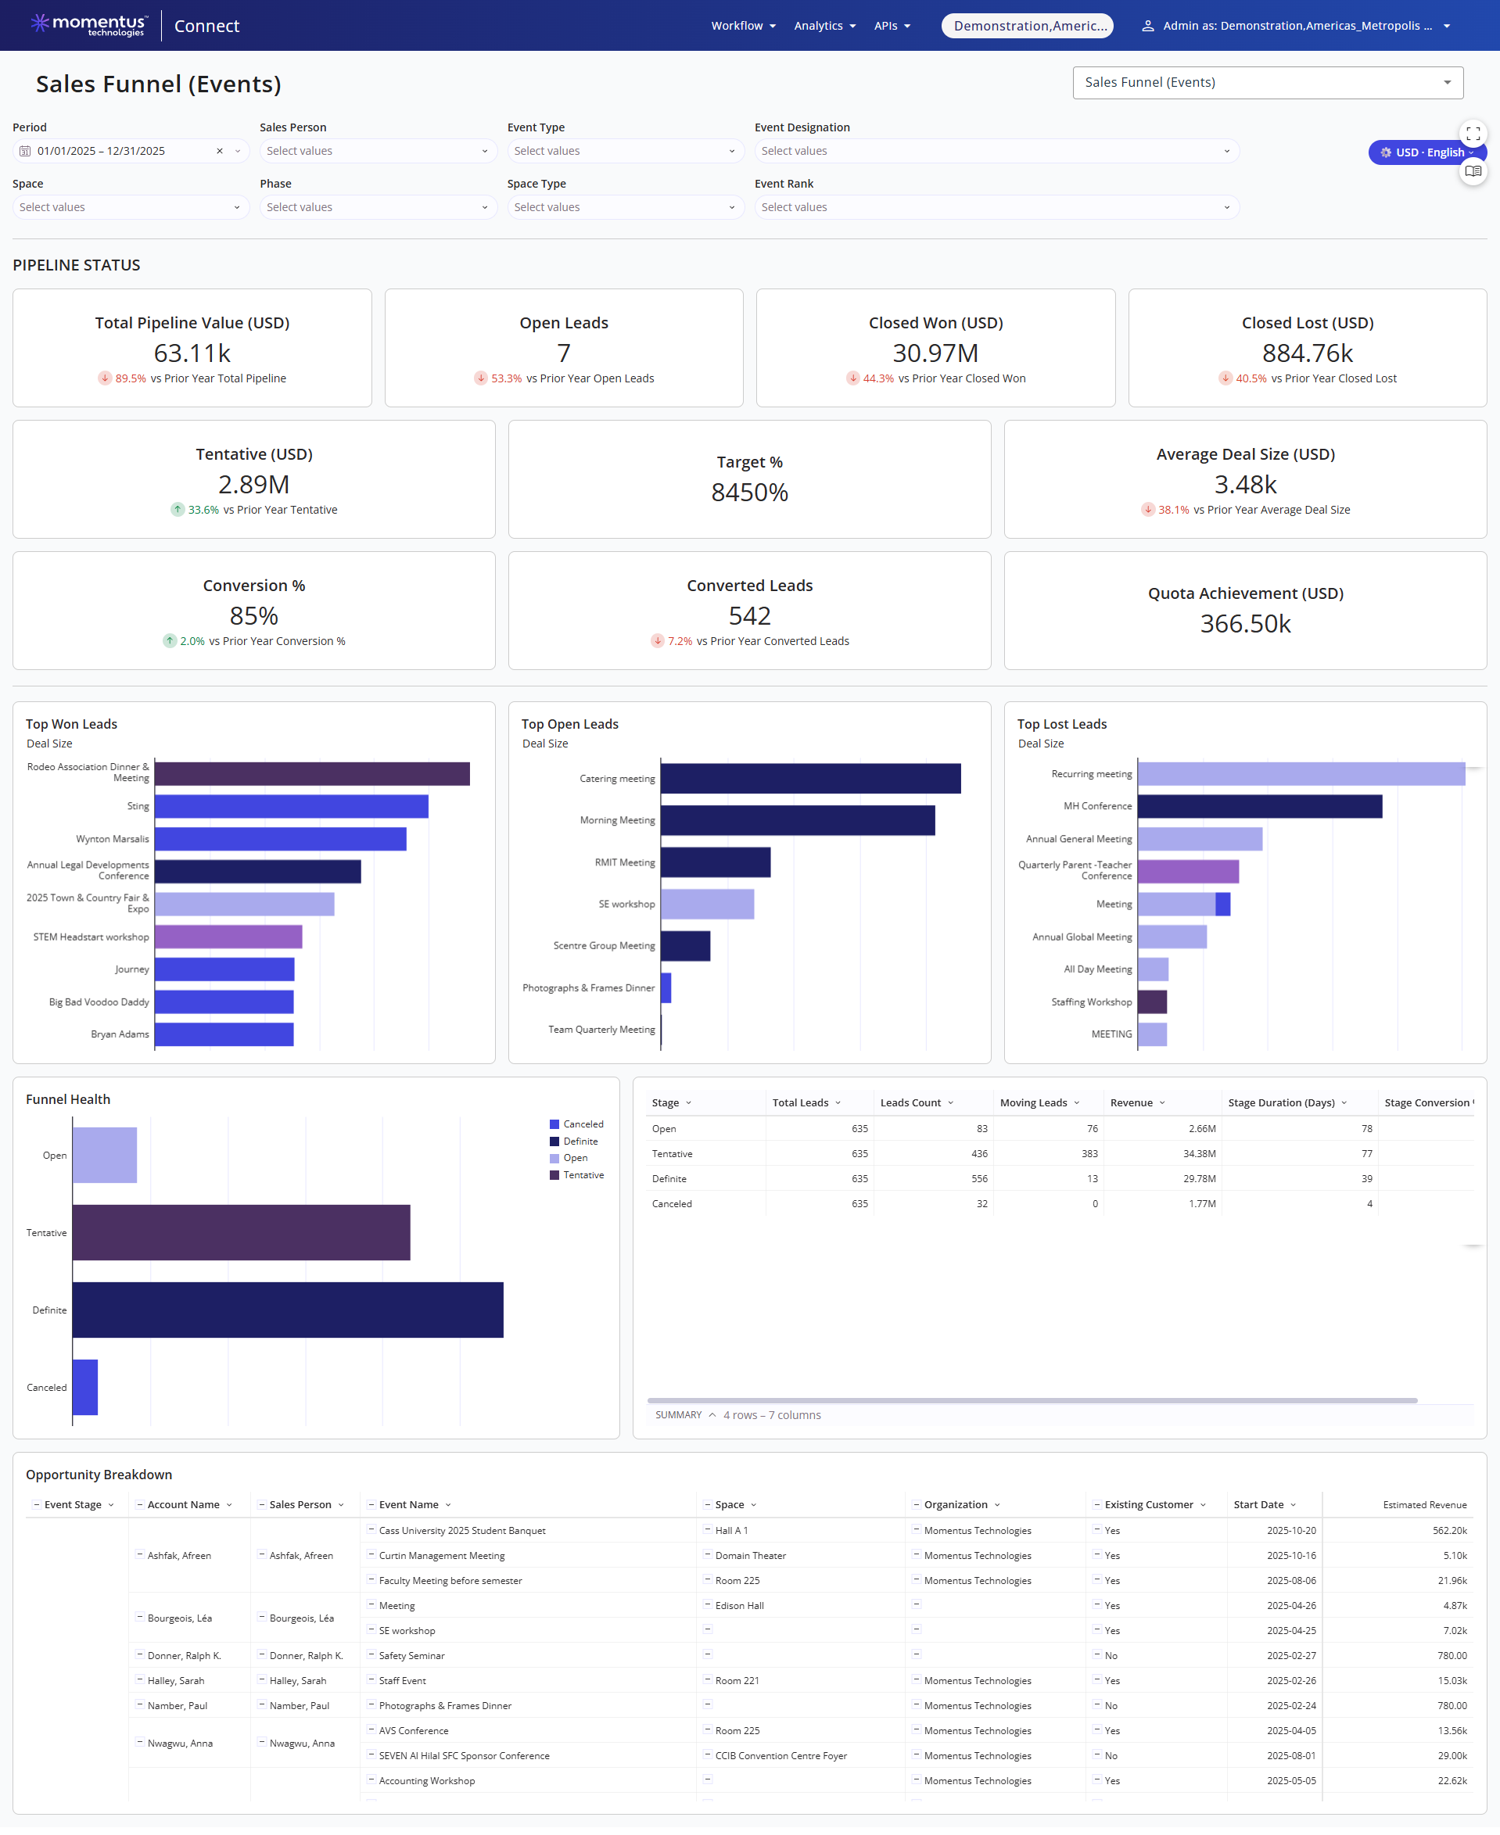Collapse the Sales Person column header toggle
1500x1835 pixels.
pyautogui.click(x=261, y=1504)
